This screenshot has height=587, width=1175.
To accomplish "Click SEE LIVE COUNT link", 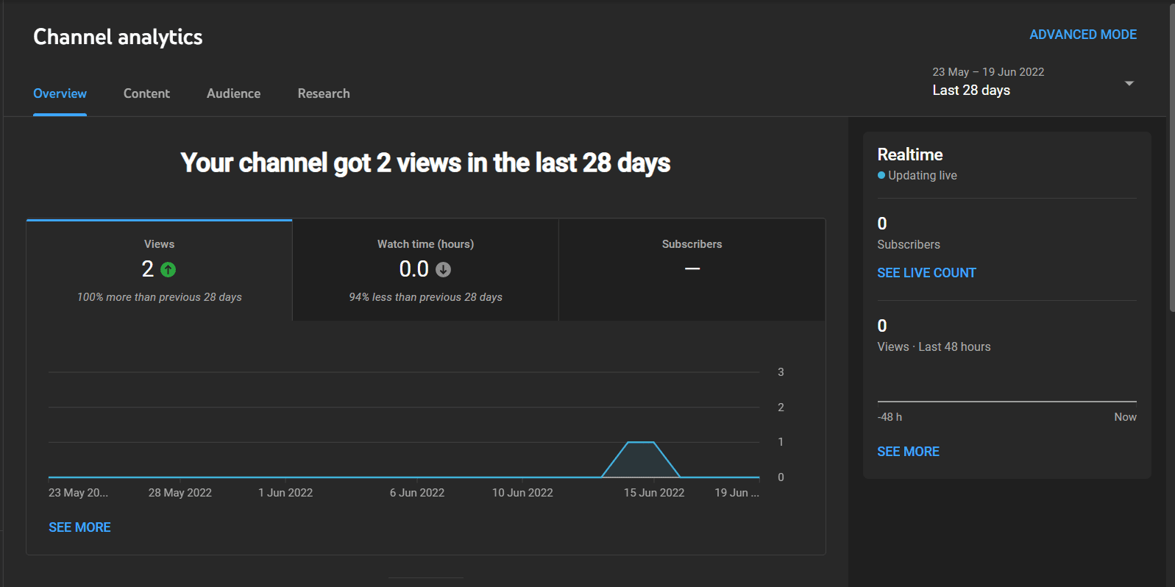I will coord(926,273).
